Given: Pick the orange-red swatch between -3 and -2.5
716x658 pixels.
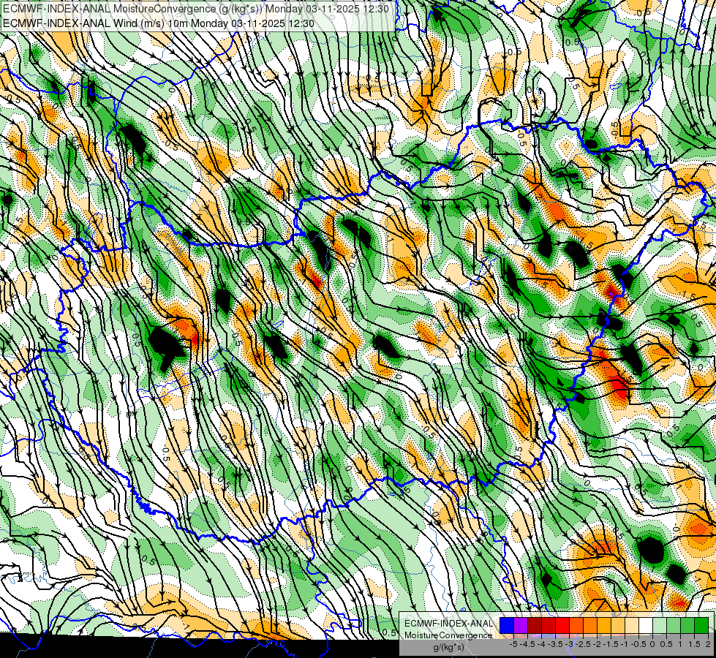Looking at the screenshot, I should coord(577,626).
